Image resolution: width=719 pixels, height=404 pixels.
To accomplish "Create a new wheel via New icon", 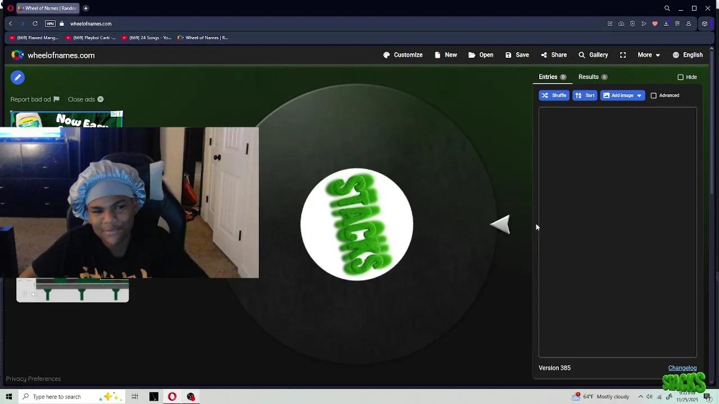I will (x=445, y=54).
